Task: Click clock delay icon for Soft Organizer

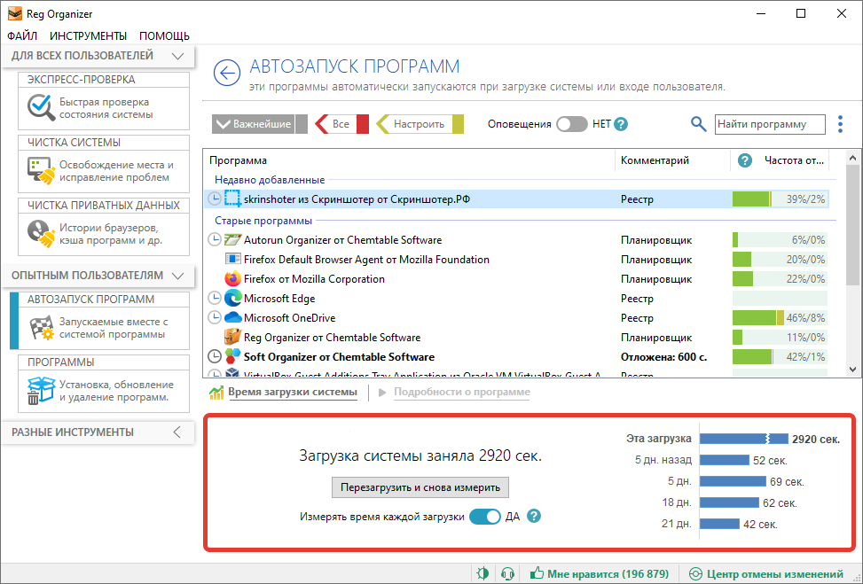Action: [214, 357]
